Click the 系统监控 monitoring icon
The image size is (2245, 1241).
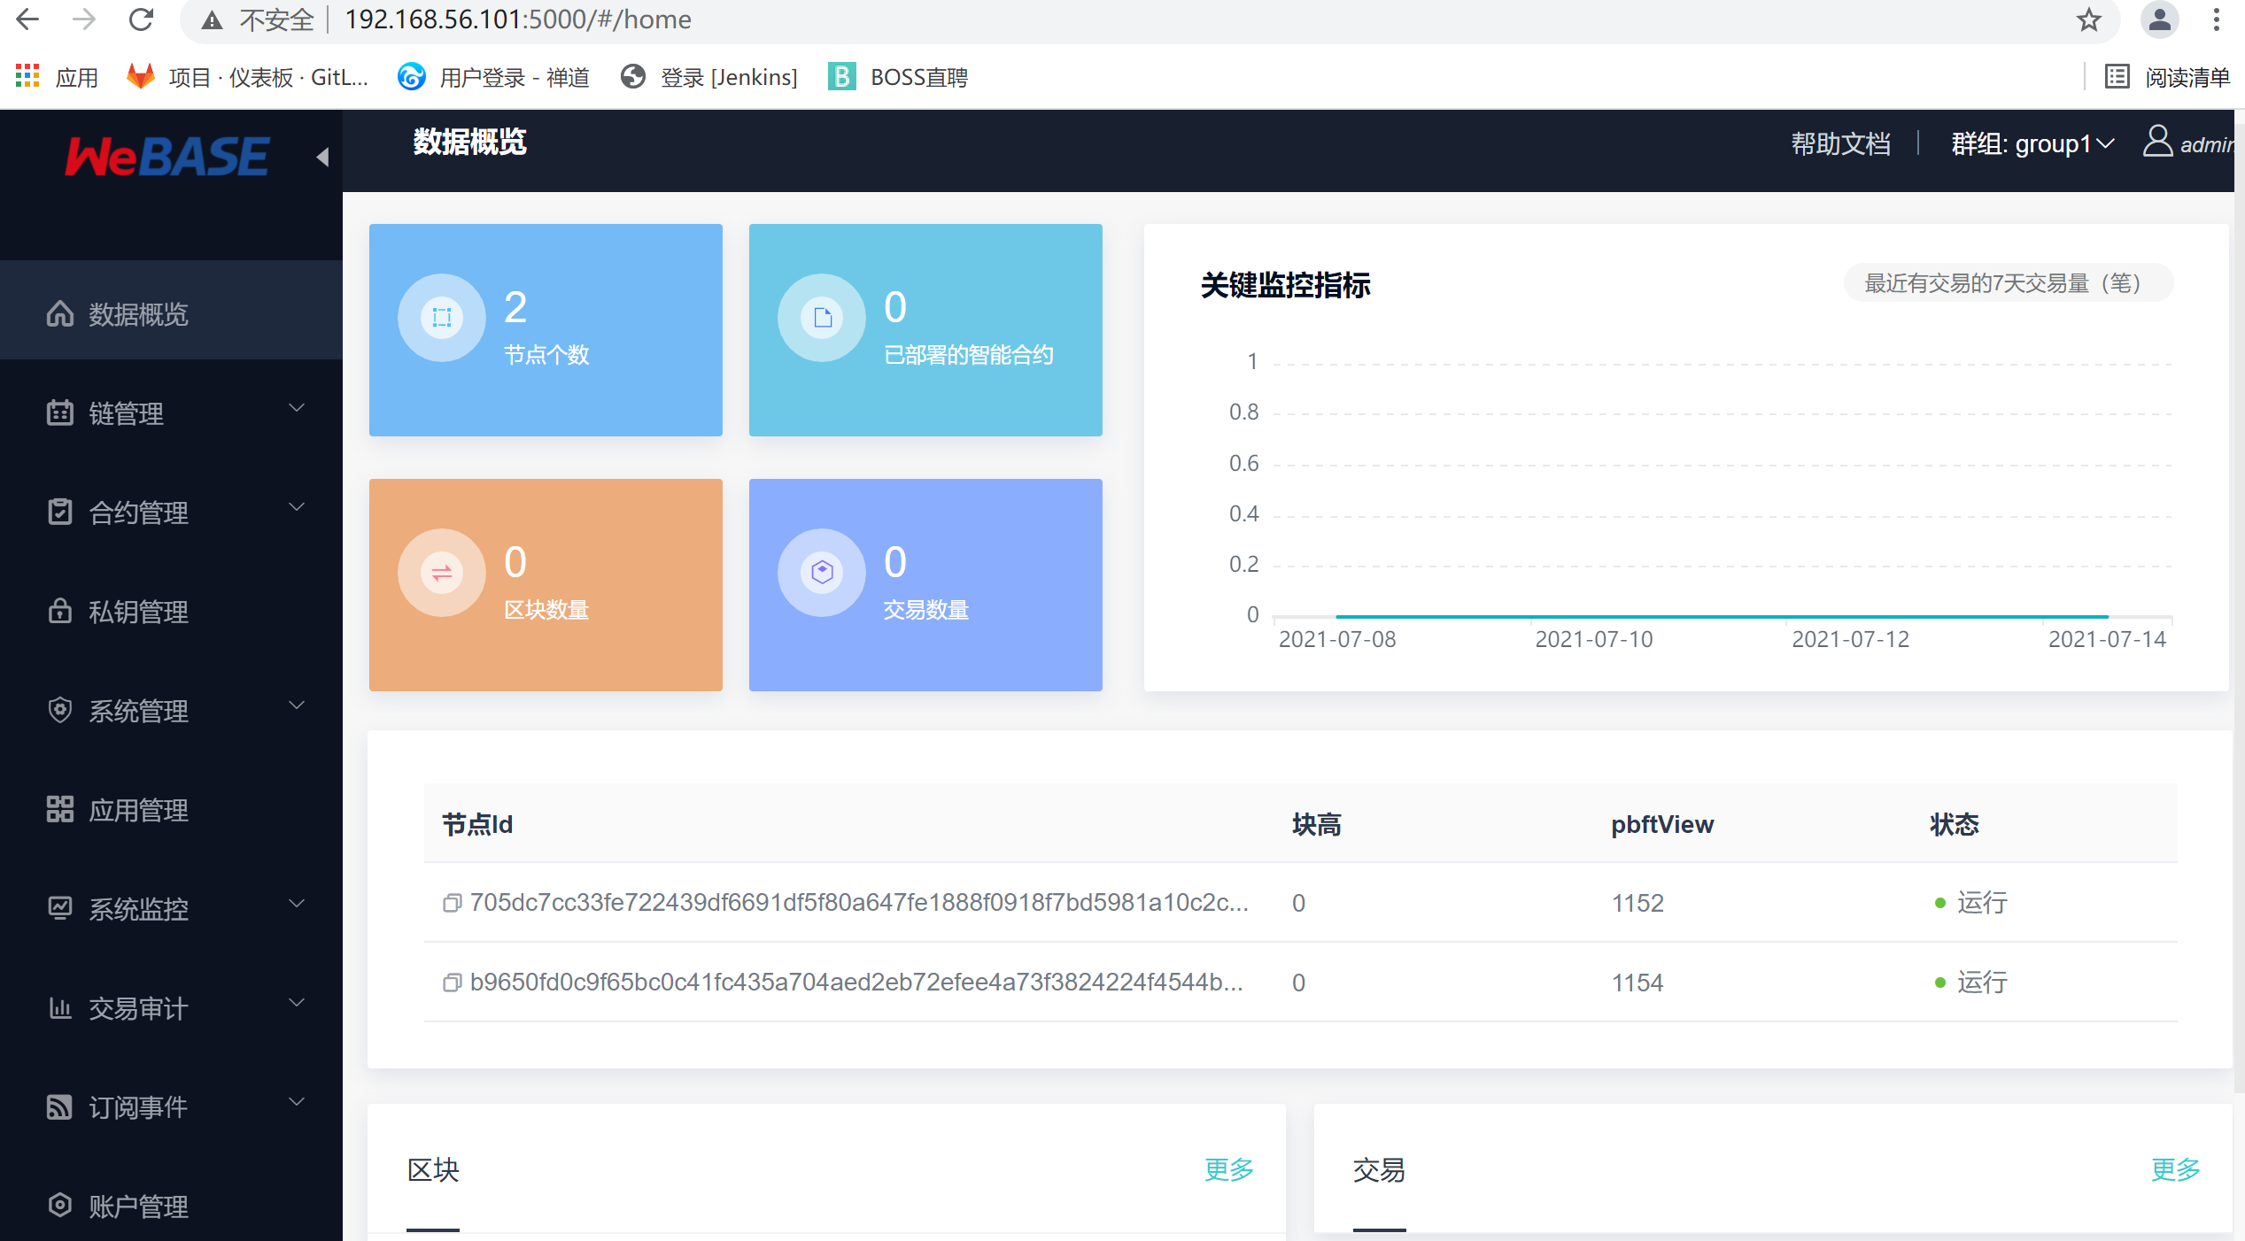(58, 909)
